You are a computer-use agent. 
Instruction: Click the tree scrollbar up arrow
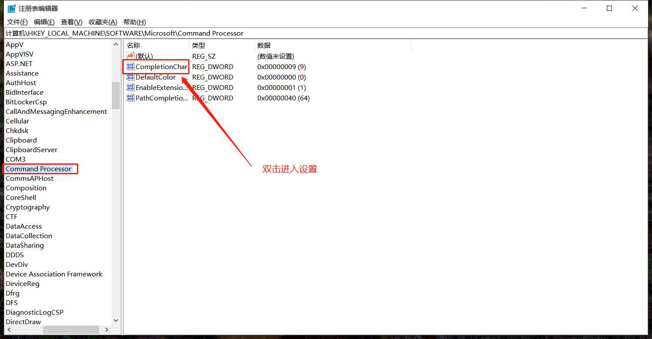point(116,44)
